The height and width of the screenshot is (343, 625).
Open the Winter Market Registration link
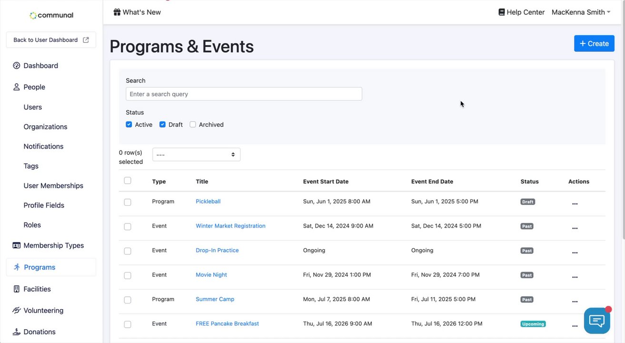tap(230, 226)
